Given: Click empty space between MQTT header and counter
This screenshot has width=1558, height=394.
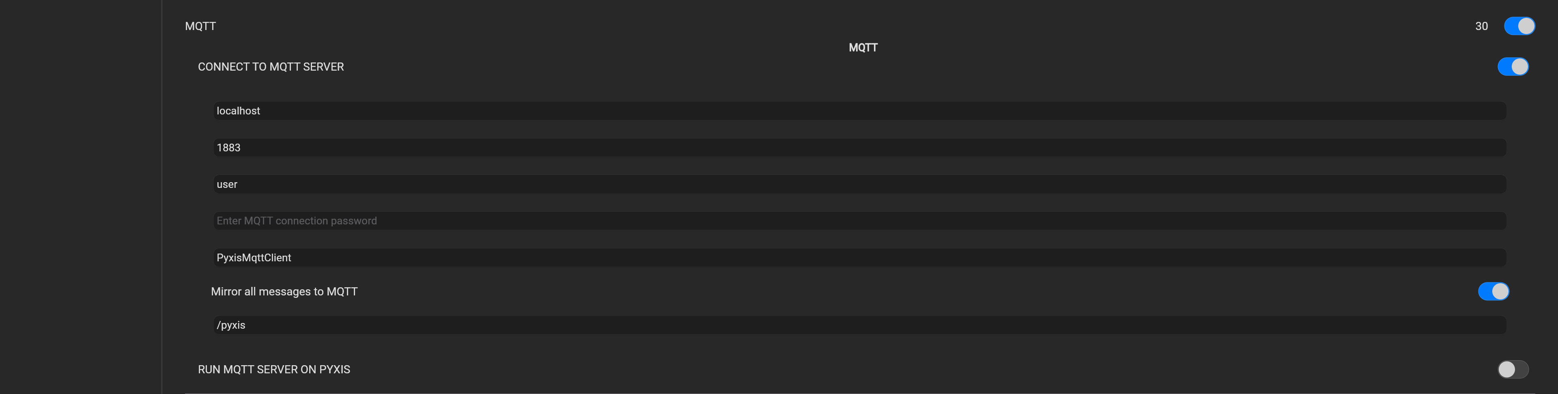Looking at the screenshot, I should [847, 24].
